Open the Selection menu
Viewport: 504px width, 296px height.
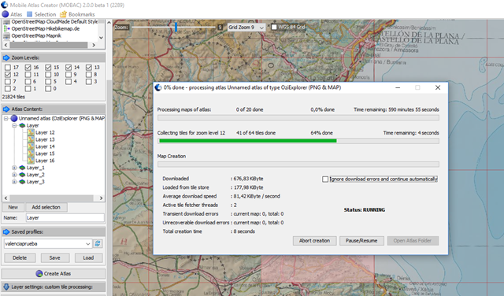(x=42, y=14)
